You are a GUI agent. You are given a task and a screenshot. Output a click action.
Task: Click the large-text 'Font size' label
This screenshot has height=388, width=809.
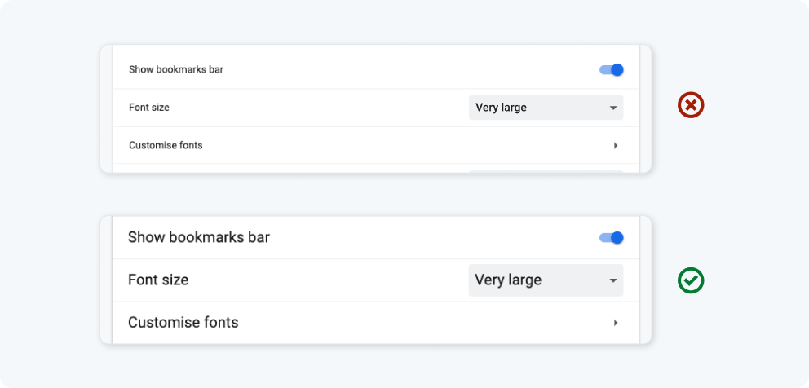158,280
